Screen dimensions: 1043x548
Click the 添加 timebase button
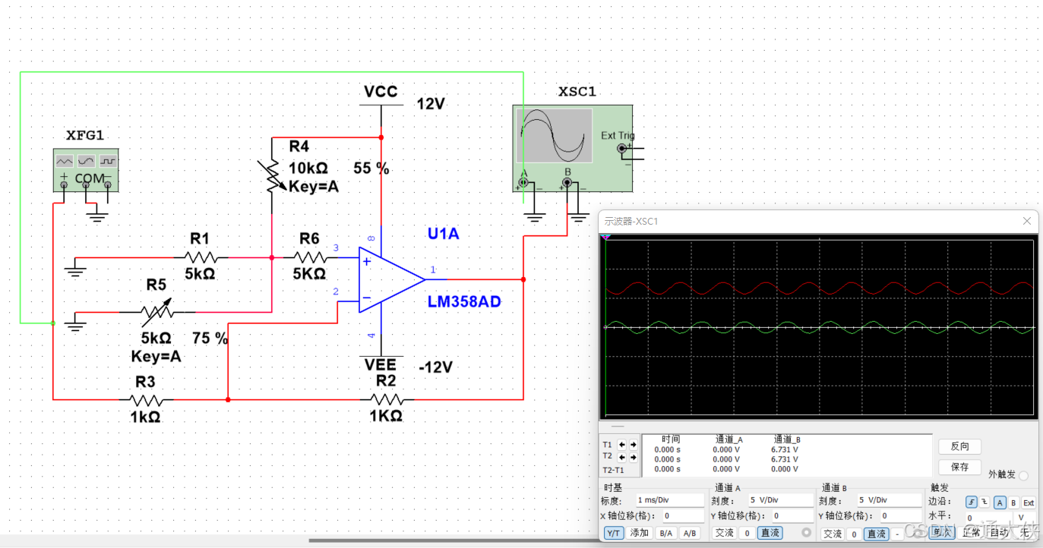(x=640, y=534)
